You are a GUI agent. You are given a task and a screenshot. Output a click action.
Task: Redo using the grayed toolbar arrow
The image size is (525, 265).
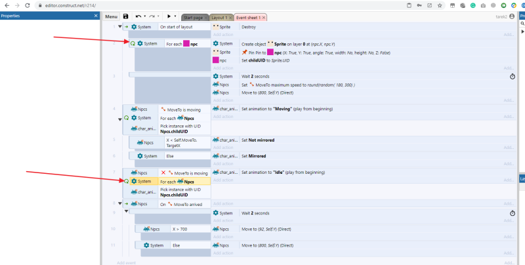(152, 16)
